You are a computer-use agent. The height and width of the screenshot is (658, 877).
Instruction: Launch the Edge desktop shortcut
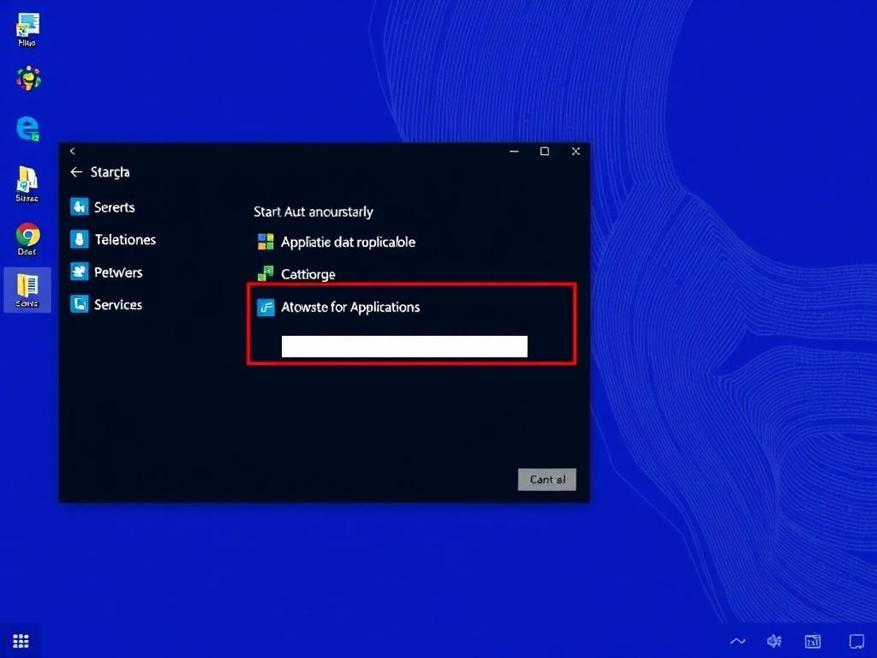(x=27, y=129)
